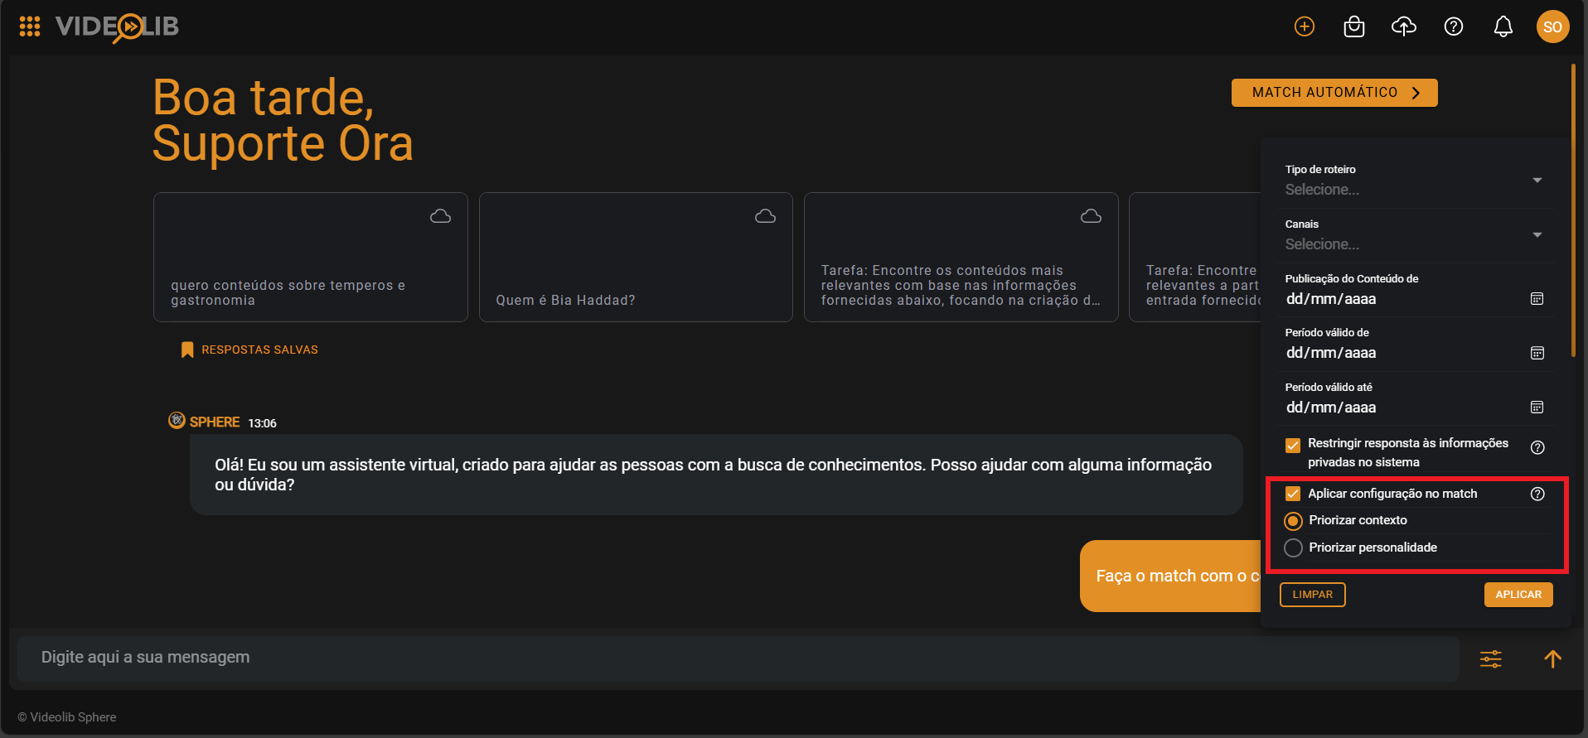Toggle the filter settings sliders icon
Image resolution: width=1588 pixels, height=738 pixels.
(1491, 659)
